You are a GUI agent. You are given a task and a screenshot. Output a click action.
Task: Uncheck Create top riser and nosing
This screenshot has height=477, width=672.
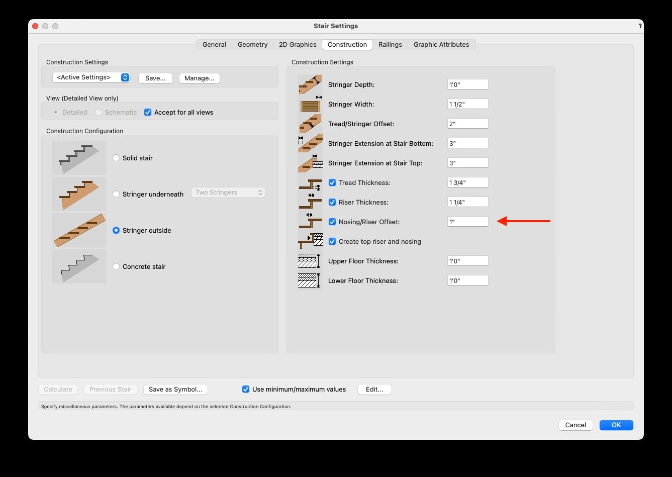332,241
